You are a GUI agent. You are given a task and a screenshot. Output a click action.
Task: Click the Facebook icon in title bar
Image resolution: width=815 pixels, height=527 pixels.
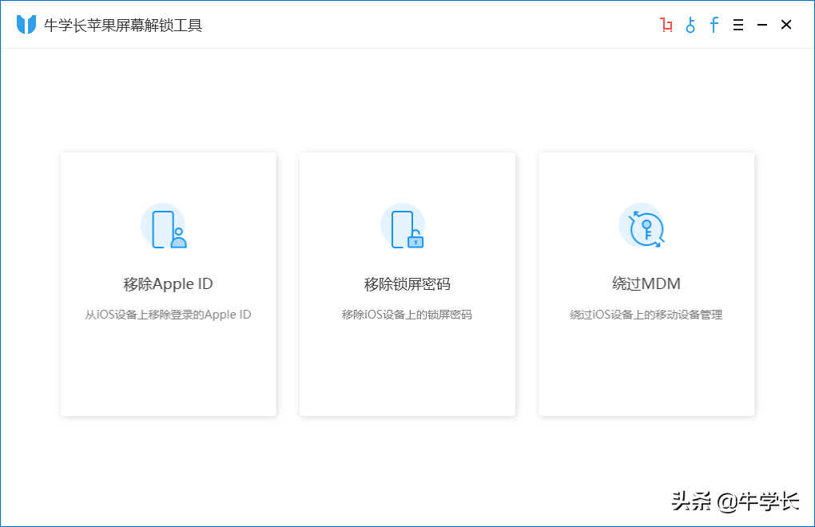714,25
